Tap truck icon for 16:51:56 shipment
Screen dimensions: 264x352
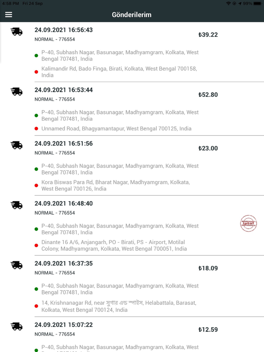pos(17,145)
